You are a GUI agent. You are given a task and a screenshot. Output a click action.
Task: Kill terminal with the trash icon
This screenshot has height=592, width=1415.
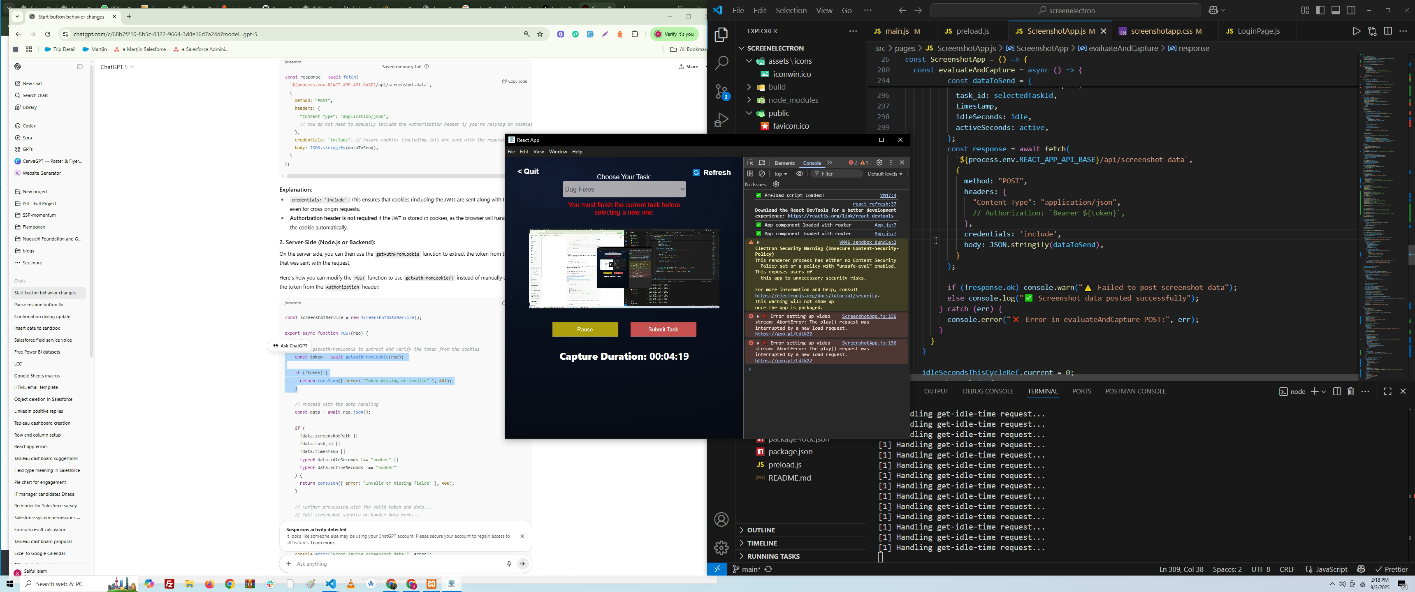(1351, 391)
